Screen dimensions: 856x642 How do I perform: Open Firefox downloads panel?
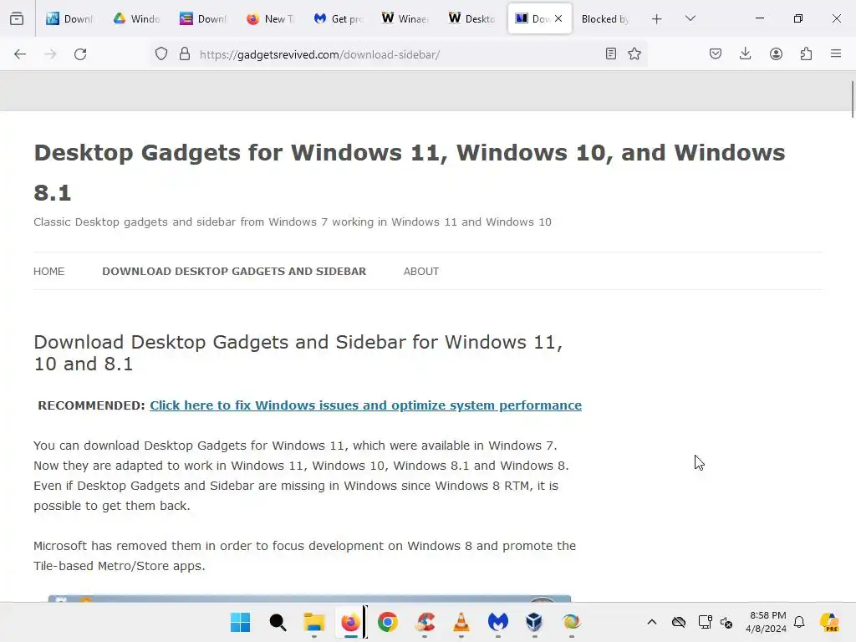745,53
